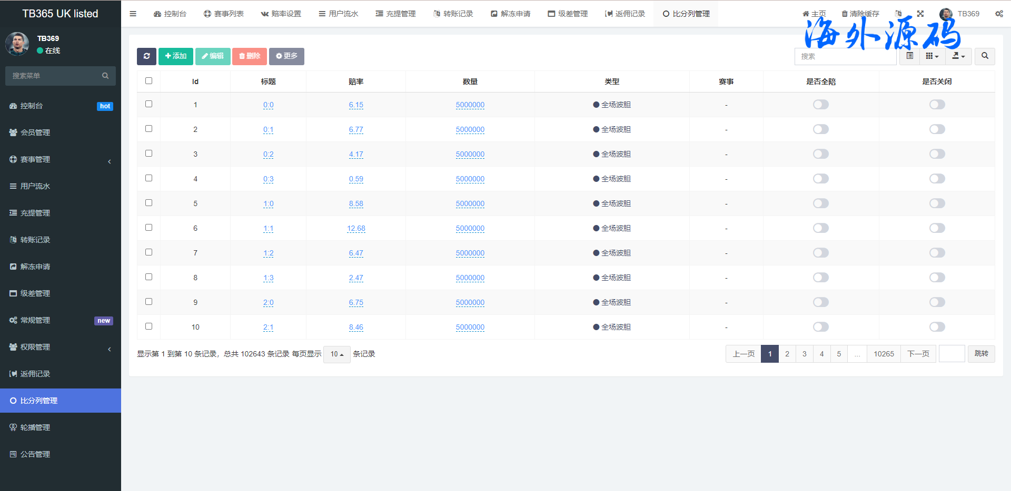1011x491 pixels.
Task: Open 轮播管理 in the sidebar
Action: tap(35, 427)
